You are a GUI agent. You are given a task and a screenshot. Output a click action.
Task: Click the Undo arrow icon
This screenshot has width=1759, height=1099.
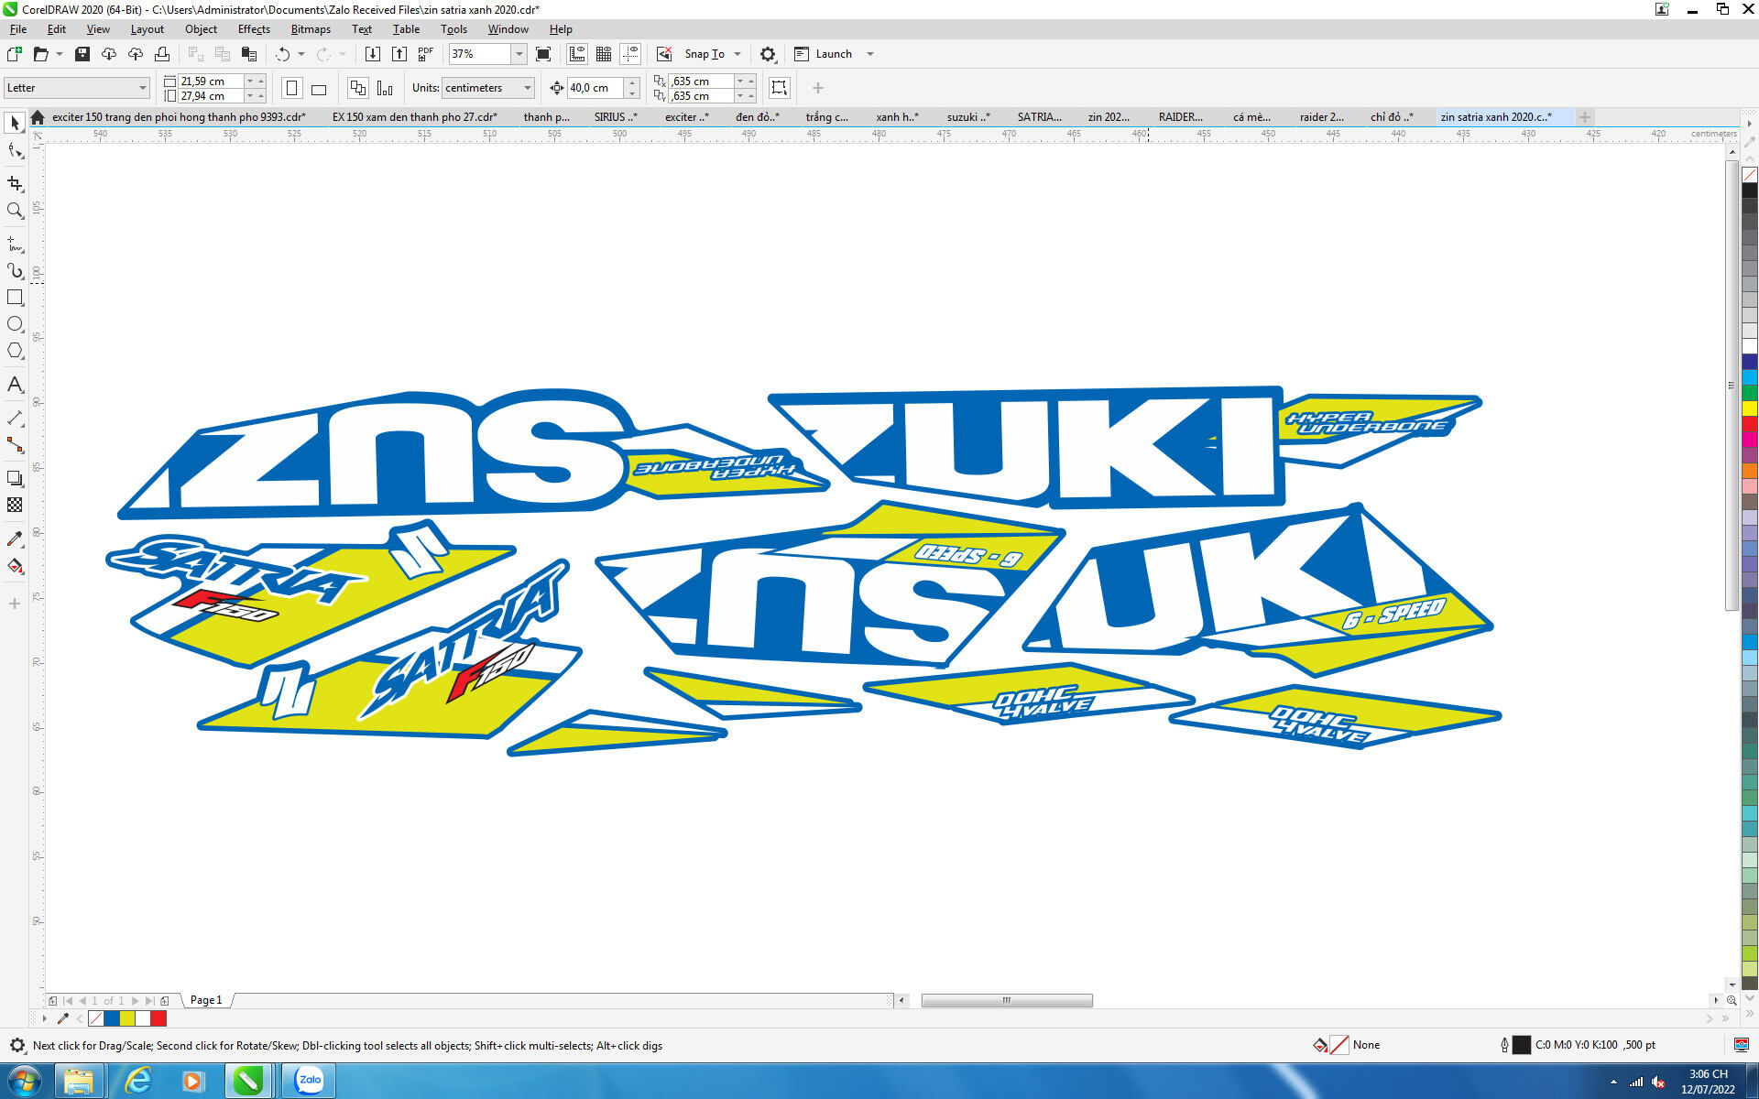point(283,54)
